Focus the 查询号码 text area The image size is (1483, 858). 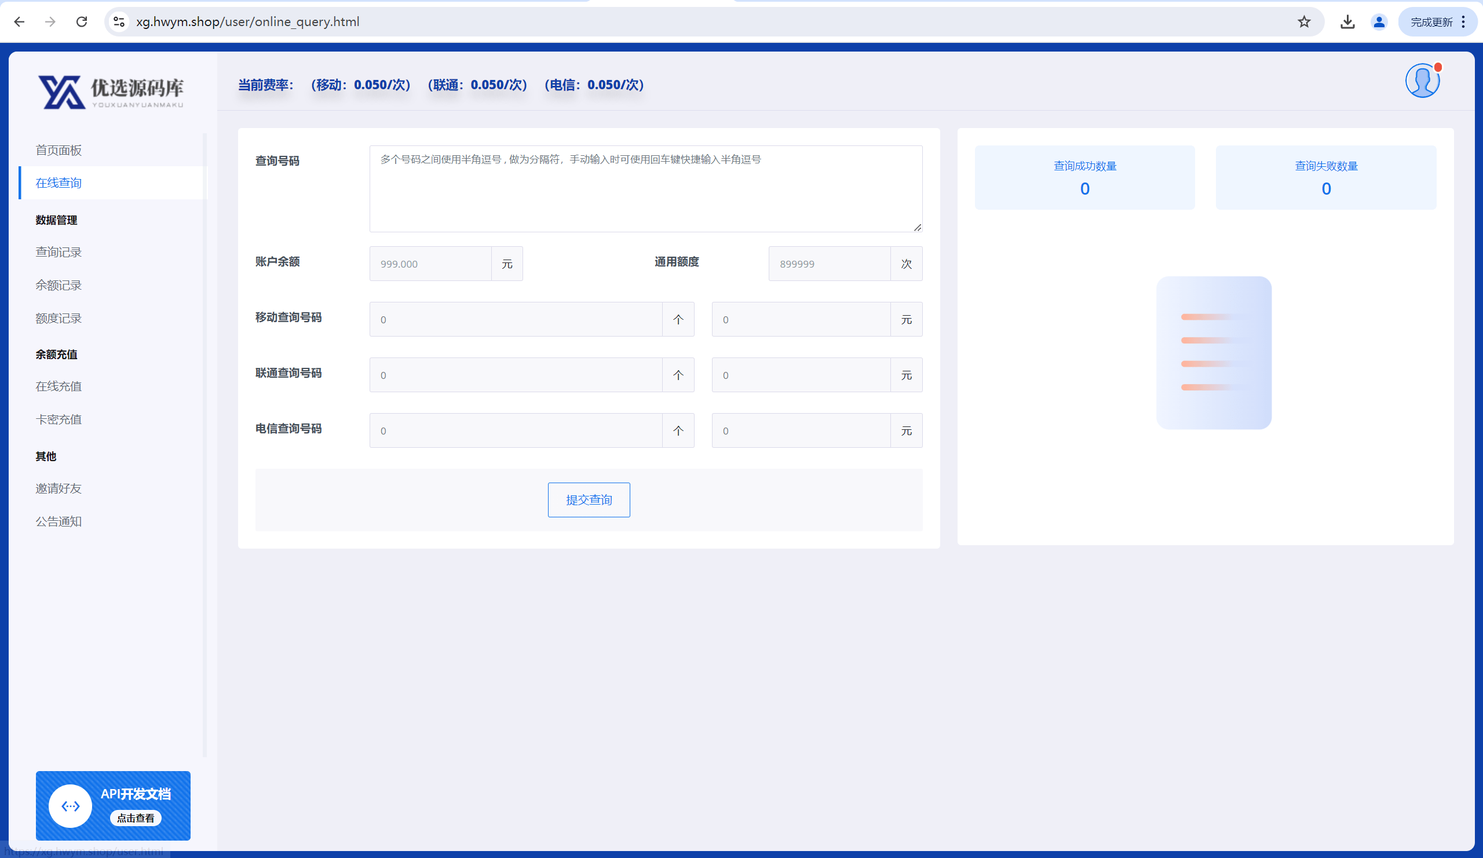coord(645,189)
